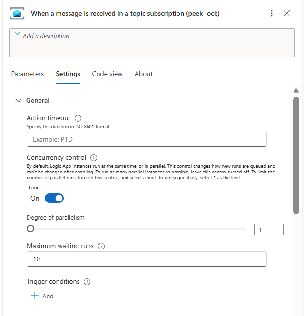The height and width of the screenshot is (316, 304).
Task: Click the Service Bus trigger icon
Action: [17, 13]
